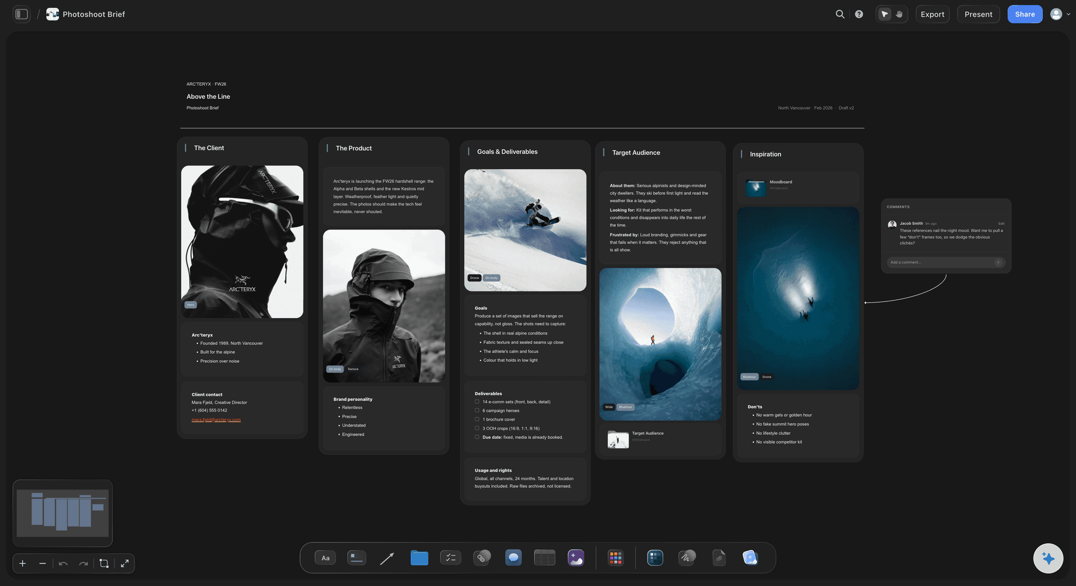Undo the last action
Image resolution: width=1076 pixels, height=586 pixels.
[x=64, y=563]
